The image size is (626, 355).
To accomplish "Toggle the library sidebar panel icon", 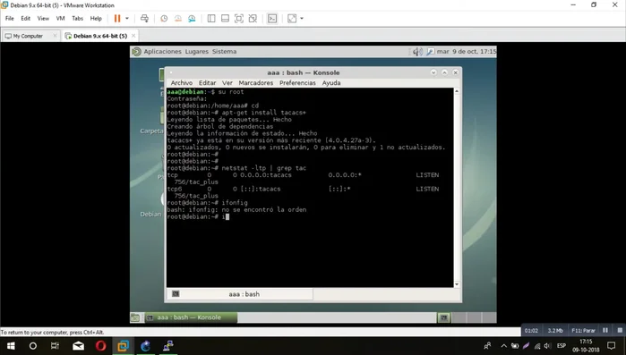I will (211, 18).
